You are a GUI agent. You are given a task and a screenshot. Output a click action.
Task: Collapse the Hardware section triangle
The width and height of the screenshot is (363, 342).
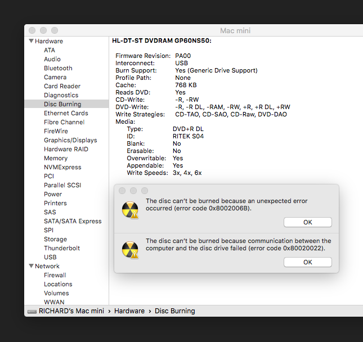tap(32, 41)
